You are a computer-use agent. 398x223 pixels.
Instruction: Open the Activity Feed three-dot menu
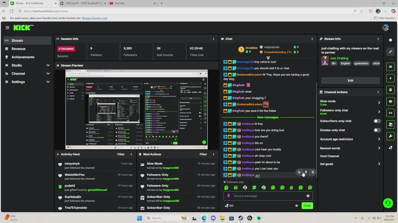[x=131, y=154]
